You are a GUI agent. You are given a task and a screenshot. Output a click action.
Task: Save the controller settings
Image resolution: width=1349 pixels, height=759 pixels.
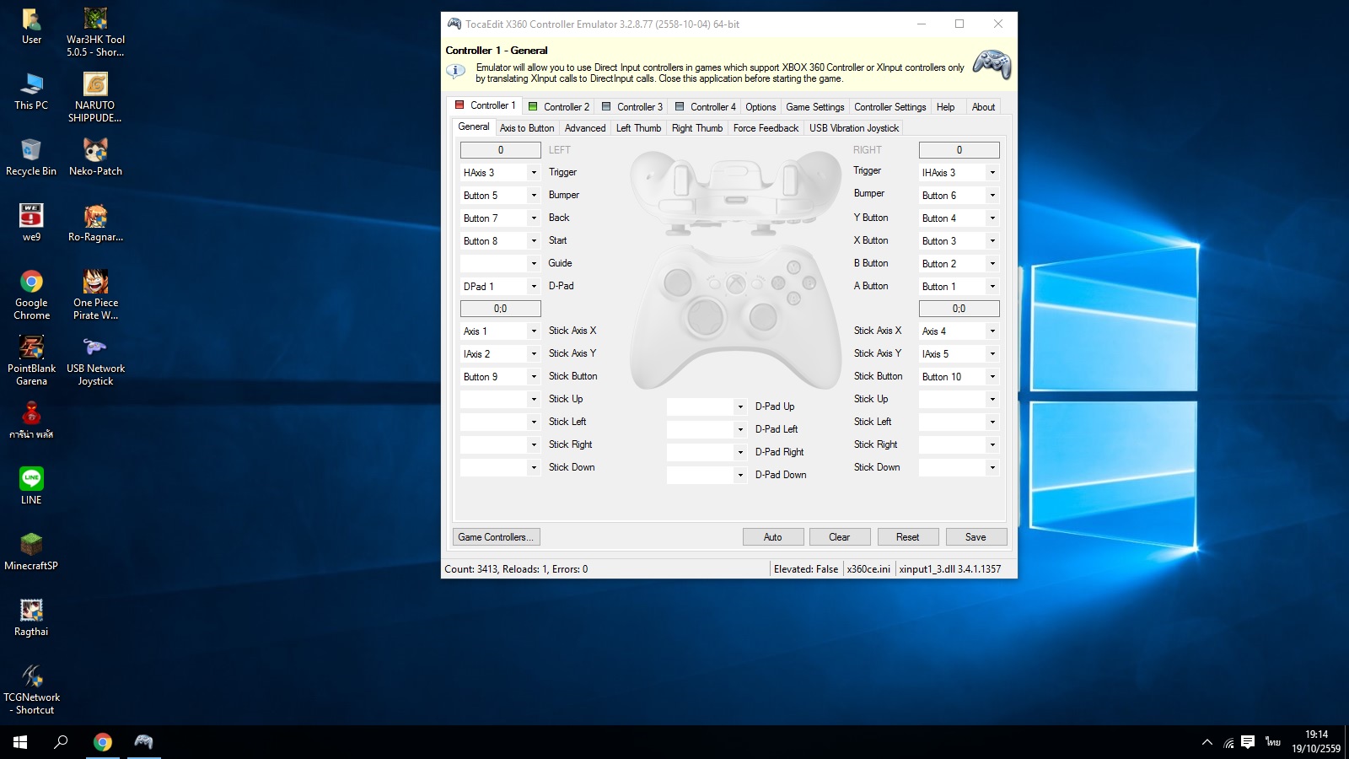click(x=975, y=537)
